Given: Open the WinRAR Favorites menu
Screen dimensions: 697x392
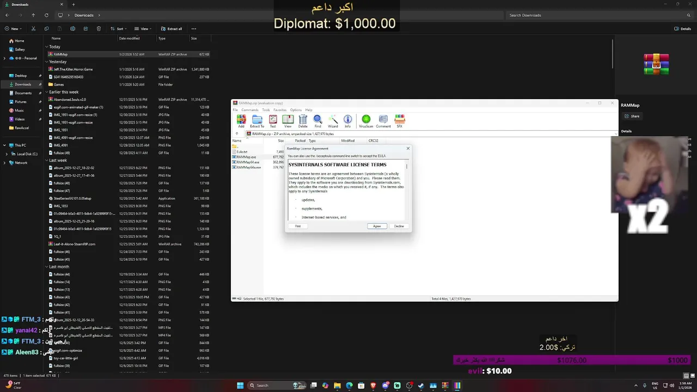Looking at the screenshot, I should point(280,110).
